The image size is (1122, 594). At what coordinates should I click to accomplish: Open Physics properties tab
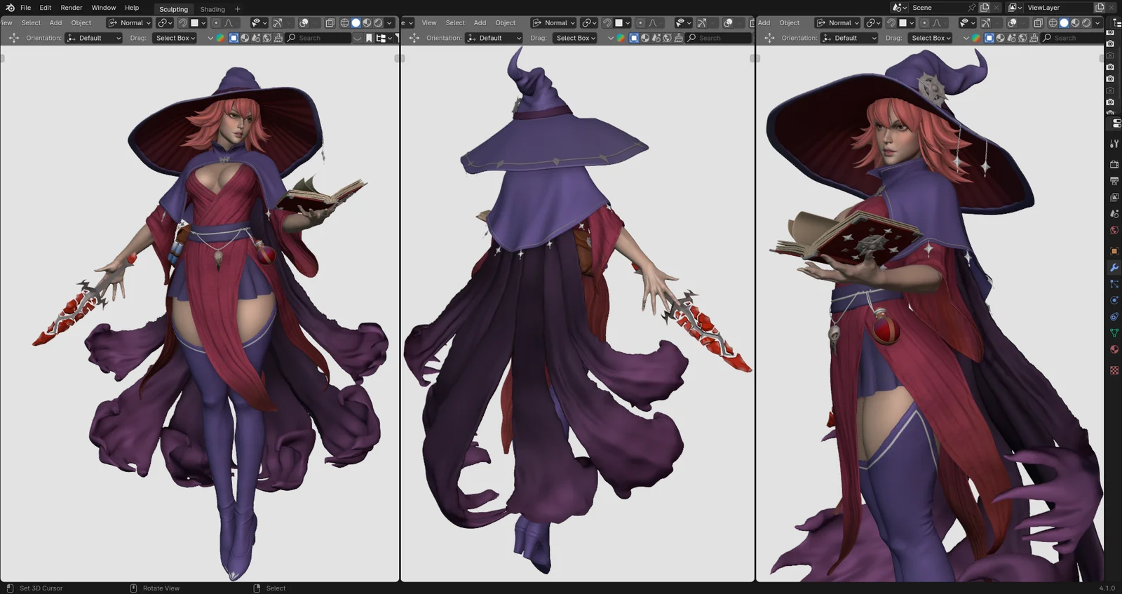[1114, 300]
